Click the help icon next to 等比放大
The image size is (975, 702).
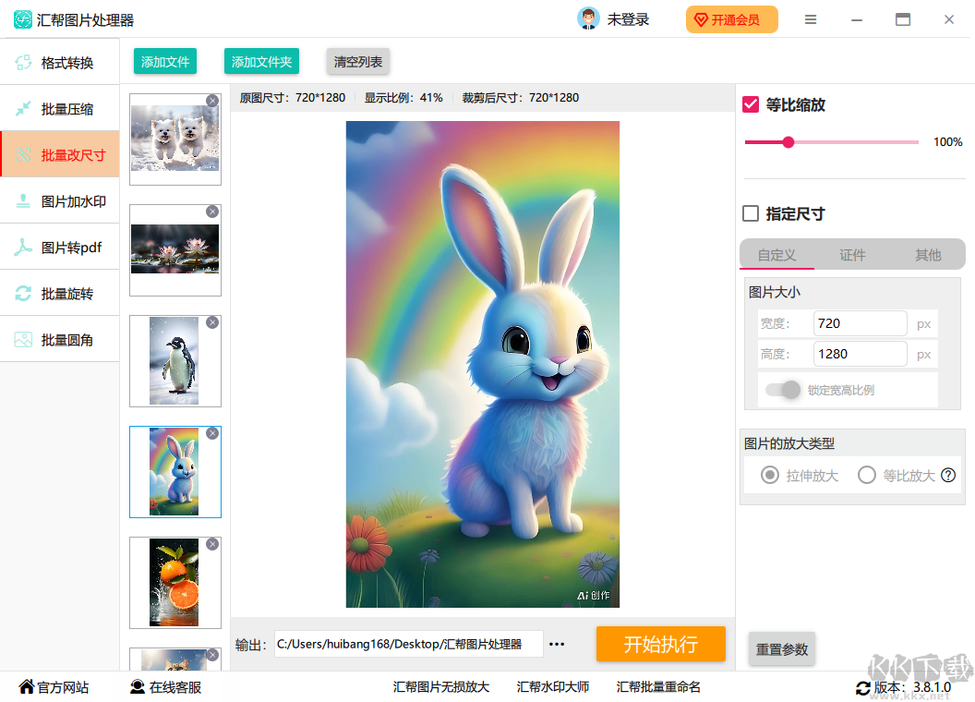pyautogui.click(x=948, y=475)
